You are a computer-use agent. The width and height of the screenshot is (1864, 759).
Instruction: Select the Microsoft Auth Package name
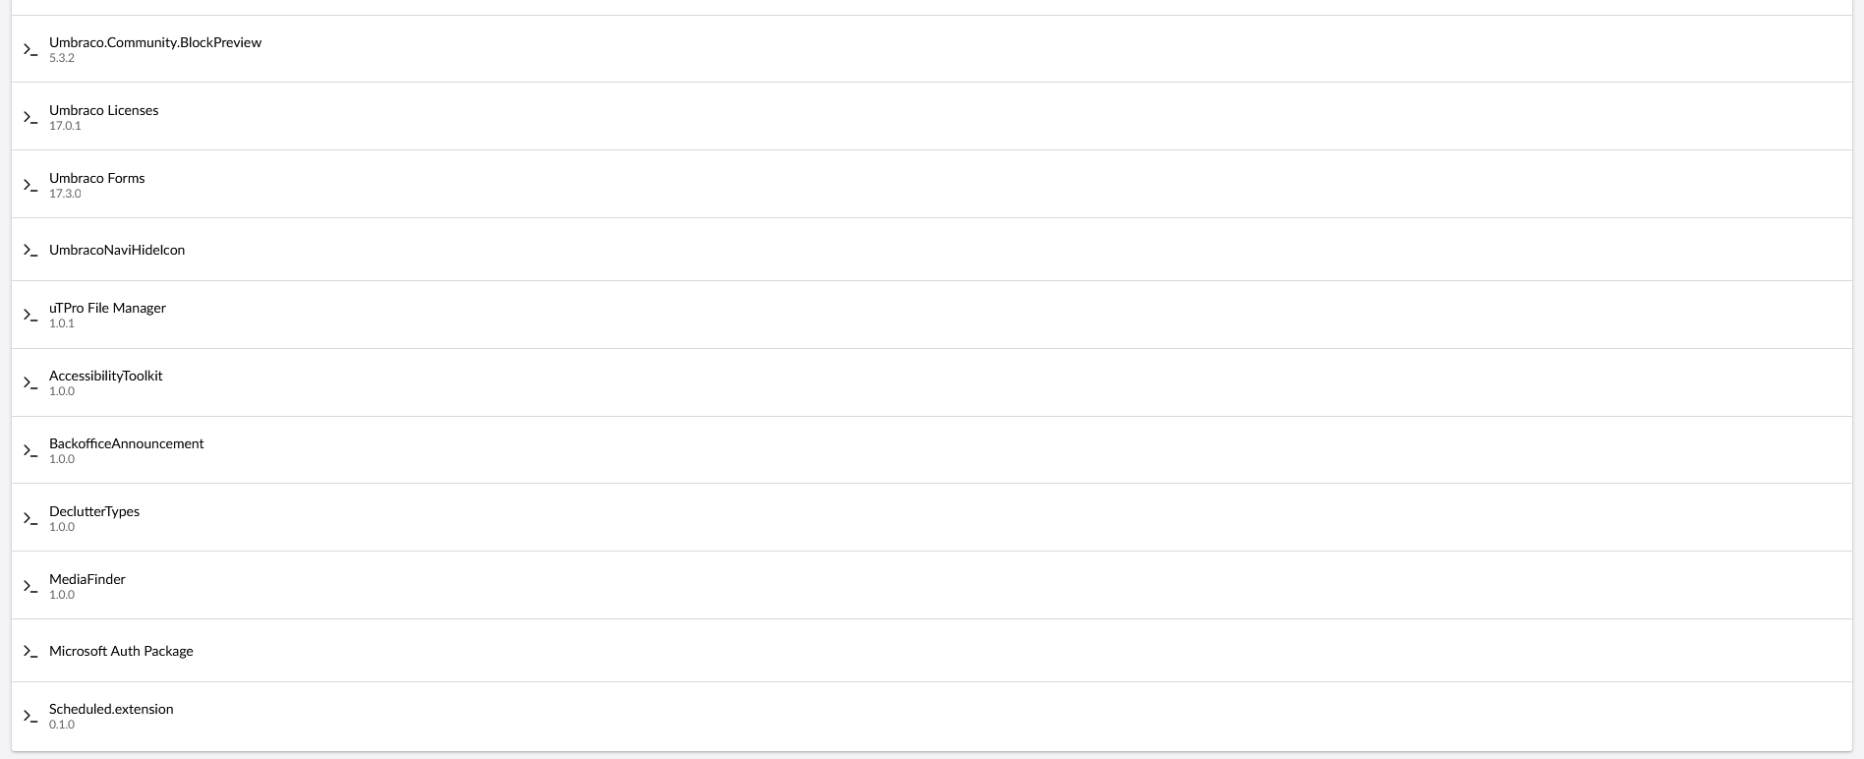(121, 651)
